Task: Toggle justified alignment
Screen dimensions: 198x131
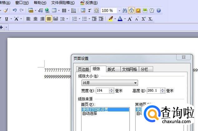Action: (x=49, y=19)
